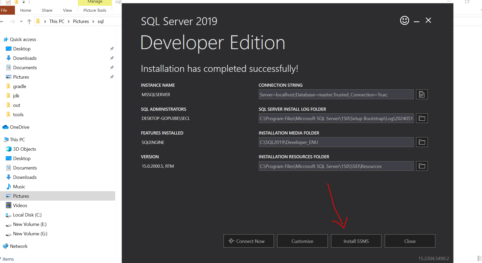Open Desktop under Quick access
The width and height of the screenshot is (482, 263).
(x=22, y=49)
